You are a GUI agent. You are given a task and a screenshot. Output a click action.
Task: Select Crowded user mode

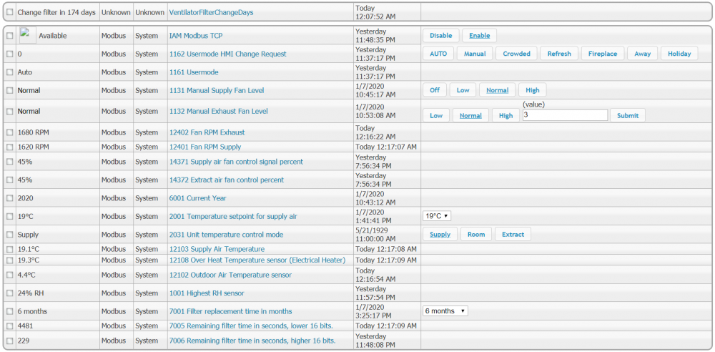click(516, 54)
